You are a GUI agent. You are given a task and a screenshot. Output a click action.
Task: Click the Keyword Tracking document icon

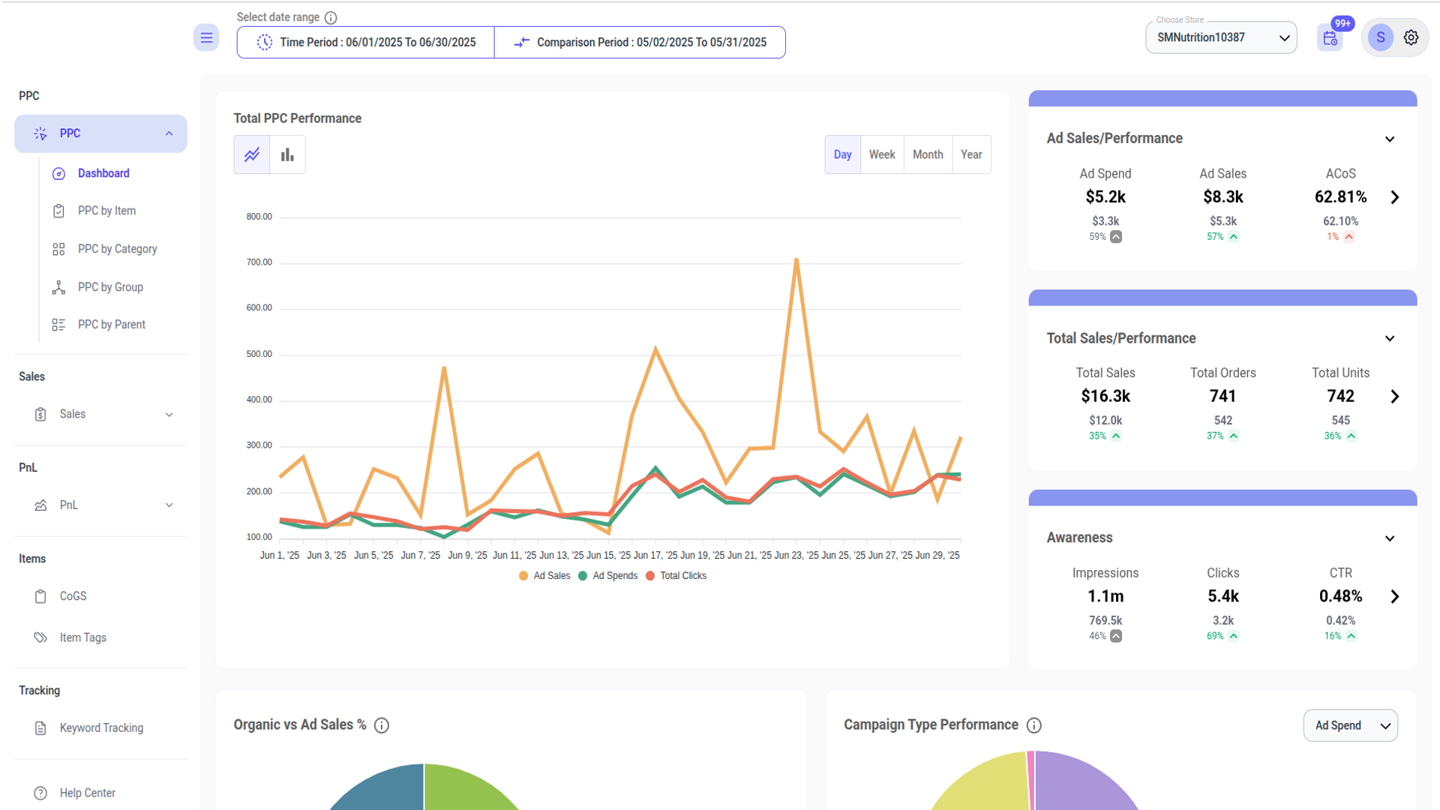click(x=40, y=728)
